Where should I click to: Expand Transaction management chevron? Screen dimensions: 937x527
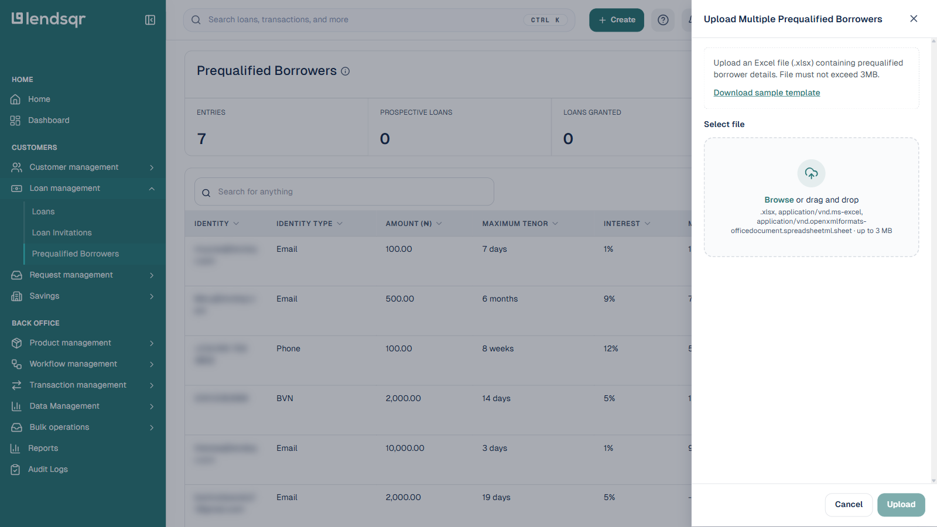tap(152, 385)
